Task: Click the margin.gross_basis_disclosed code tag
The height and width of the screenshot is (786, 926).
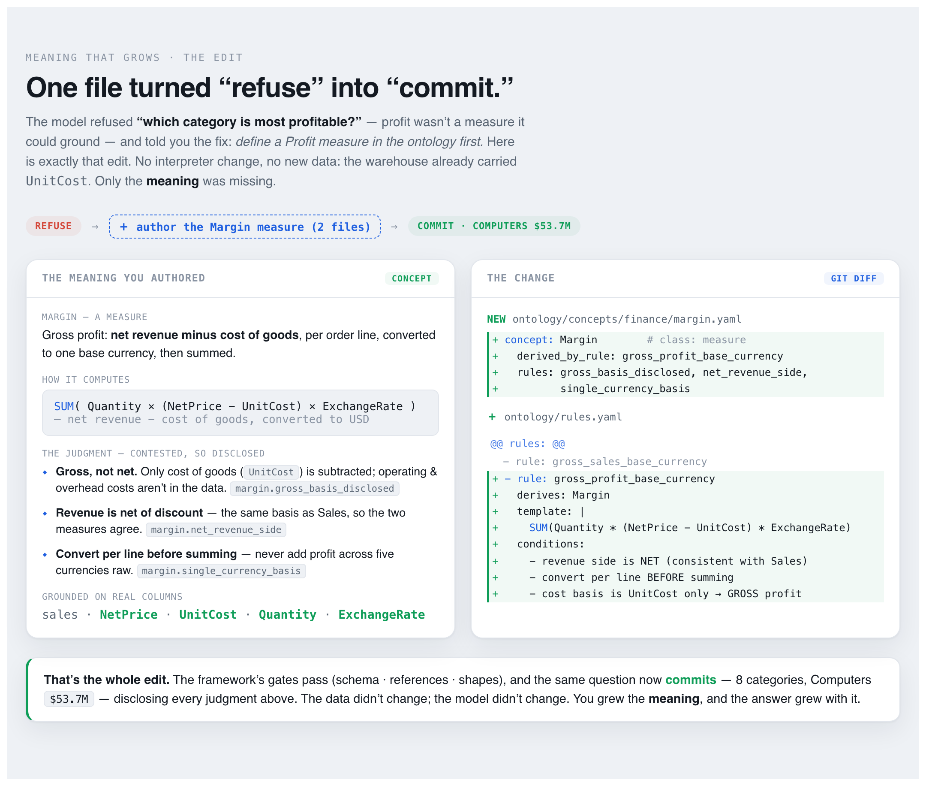Action: pyautogui.click(x=314, y=488)
